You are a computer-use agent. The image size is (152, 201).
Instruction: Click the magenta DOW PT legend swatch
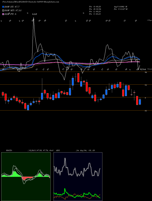click(x=3, y=14)
